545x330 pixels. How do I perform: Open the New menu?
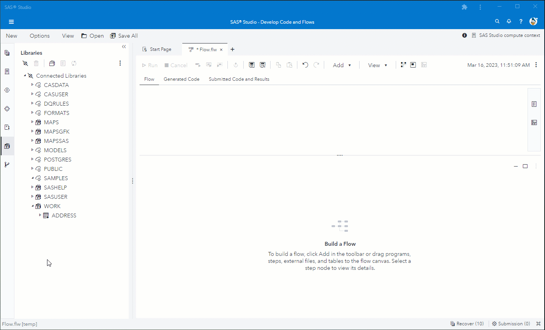pyautogui.click(x=12, y=36)
